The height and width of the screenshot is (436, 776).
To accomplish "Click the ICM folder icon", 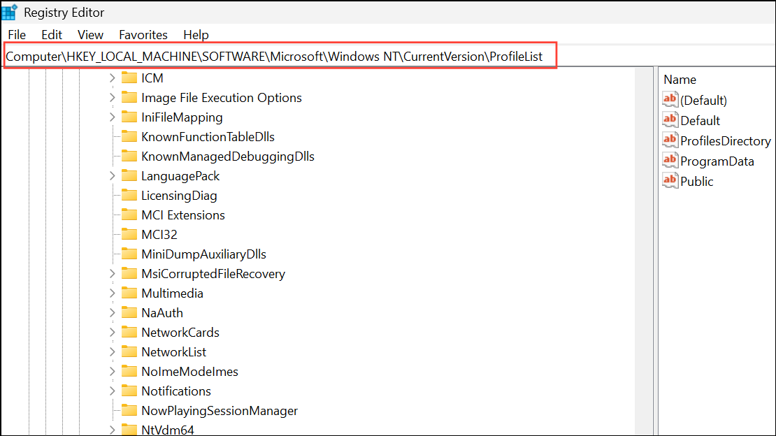I will point(129,78).
